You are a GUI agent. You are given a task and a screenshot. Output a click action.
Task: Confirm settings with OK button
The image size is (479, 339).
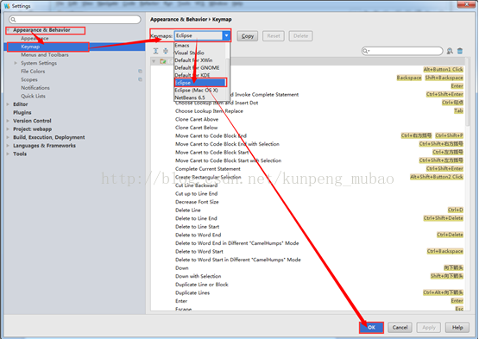point(371,328)
